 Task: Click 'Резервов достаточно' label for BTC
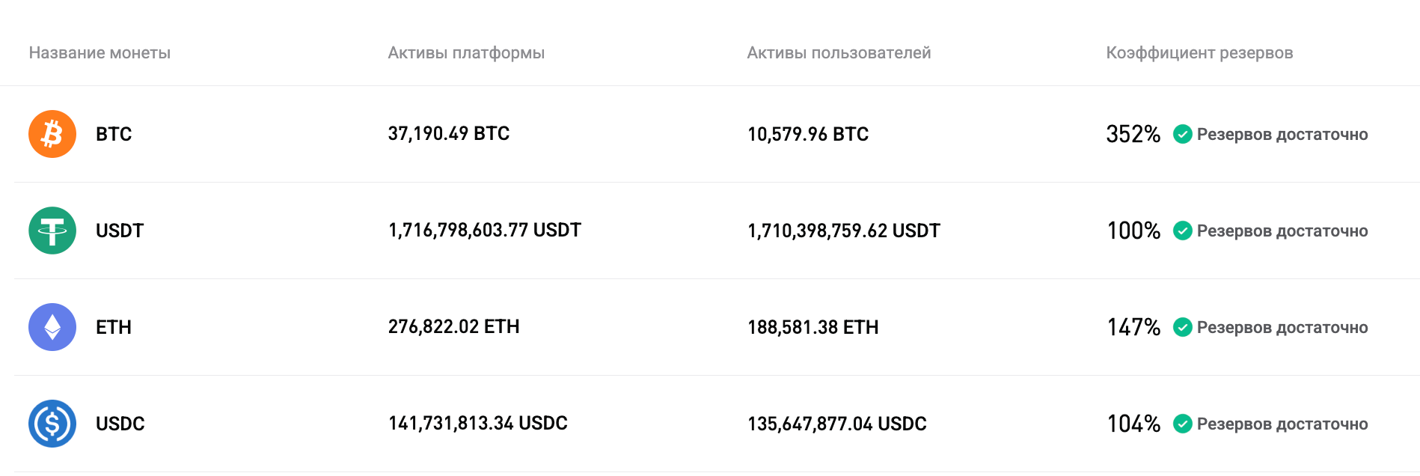(1282, 135)
